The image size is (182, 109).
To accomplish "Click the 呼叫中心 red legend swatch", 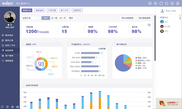I will (x=136, y=60).
